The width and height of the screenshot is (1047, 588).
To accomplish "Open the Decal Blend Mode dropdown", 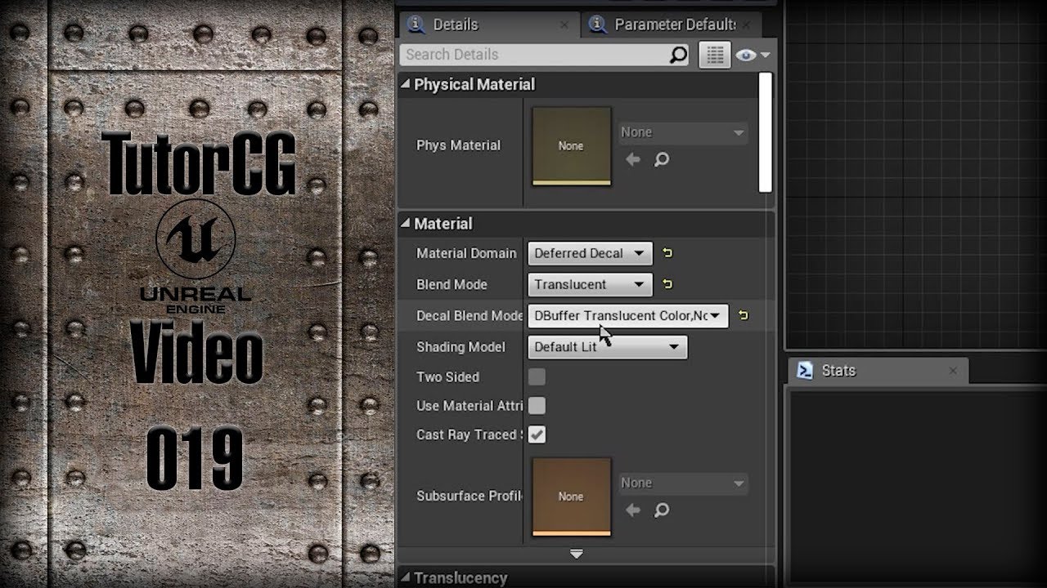I will 628,315.
